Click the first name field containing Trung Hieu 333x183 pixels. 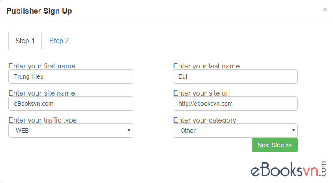71,76
